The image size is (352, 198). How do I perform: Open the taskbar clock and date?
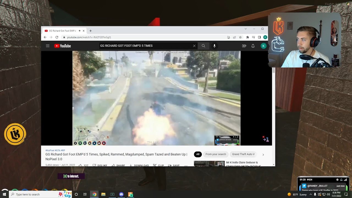click(336, 194)
